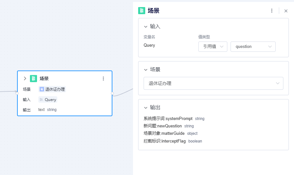Close the 场景 settings panel
Image resolution: width=294 pixels, height=175 pixels.
286,11
